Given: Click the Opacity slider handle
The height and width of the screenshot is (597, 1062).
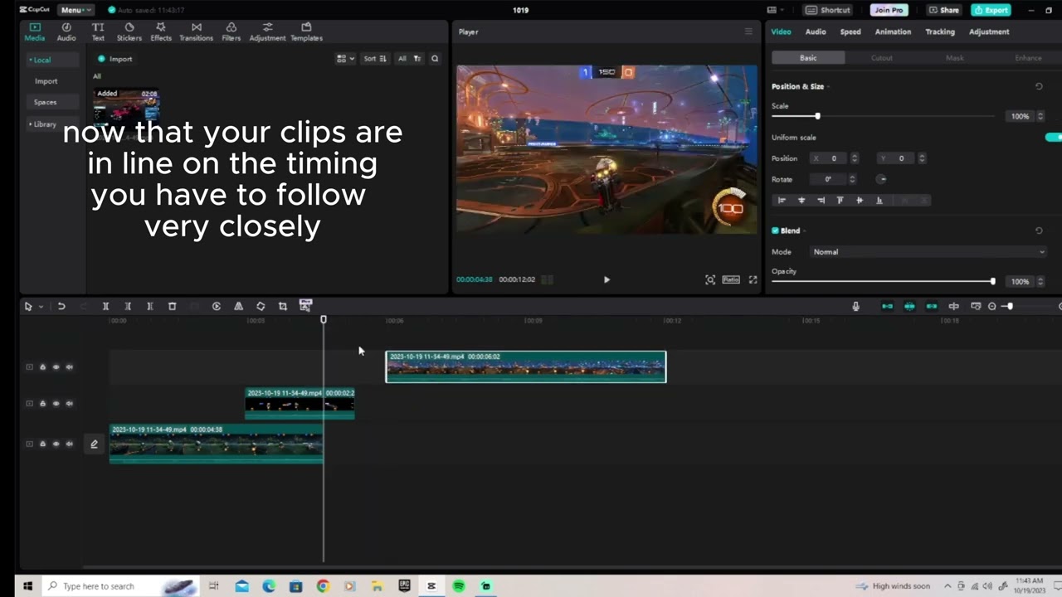Looking at the screenshot, I should tap(992, 282).
